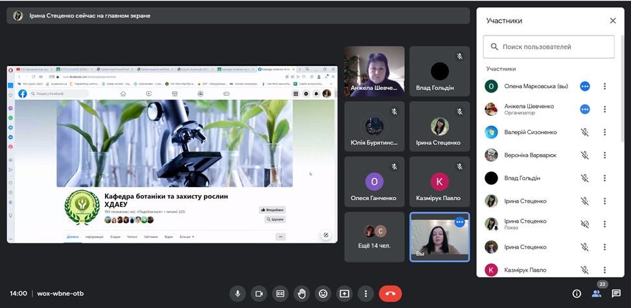The image size is (631, 308).
Task: Open more options in the call toolbar
Action: click(365, 294)
